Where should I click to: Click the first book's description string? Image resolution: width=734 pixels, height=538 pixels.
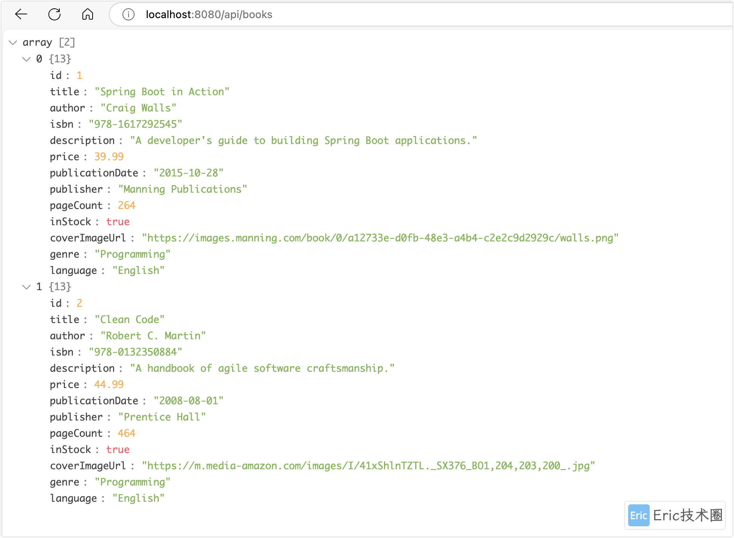304,141
